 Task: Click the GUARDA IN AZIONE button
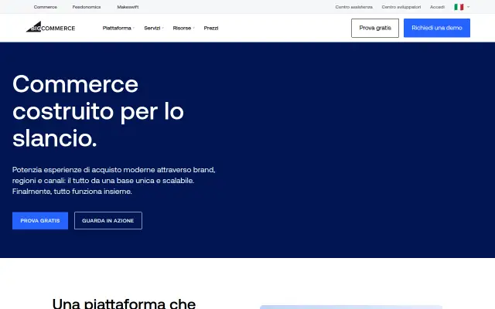click(108, 221)
